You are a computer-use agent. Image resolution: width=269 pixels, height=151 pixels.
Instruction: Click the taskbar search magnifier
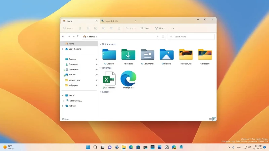pyautogui.click(x=95, y=147)
